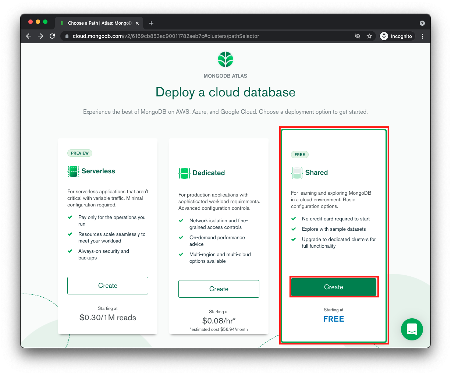Click the Dedicated database icon
The height and width of the screenshot is (375, 451).
coord(184,173)
